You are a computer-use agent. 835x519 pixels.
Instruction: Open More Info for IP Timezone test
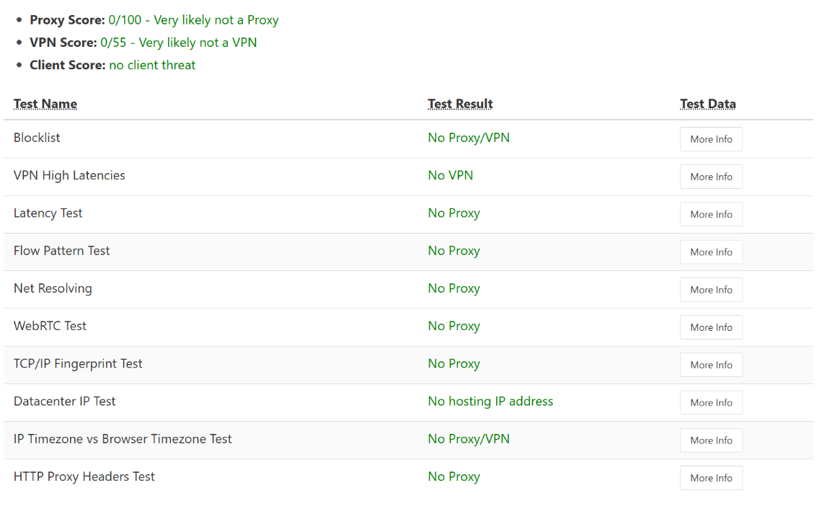point(711,440)
